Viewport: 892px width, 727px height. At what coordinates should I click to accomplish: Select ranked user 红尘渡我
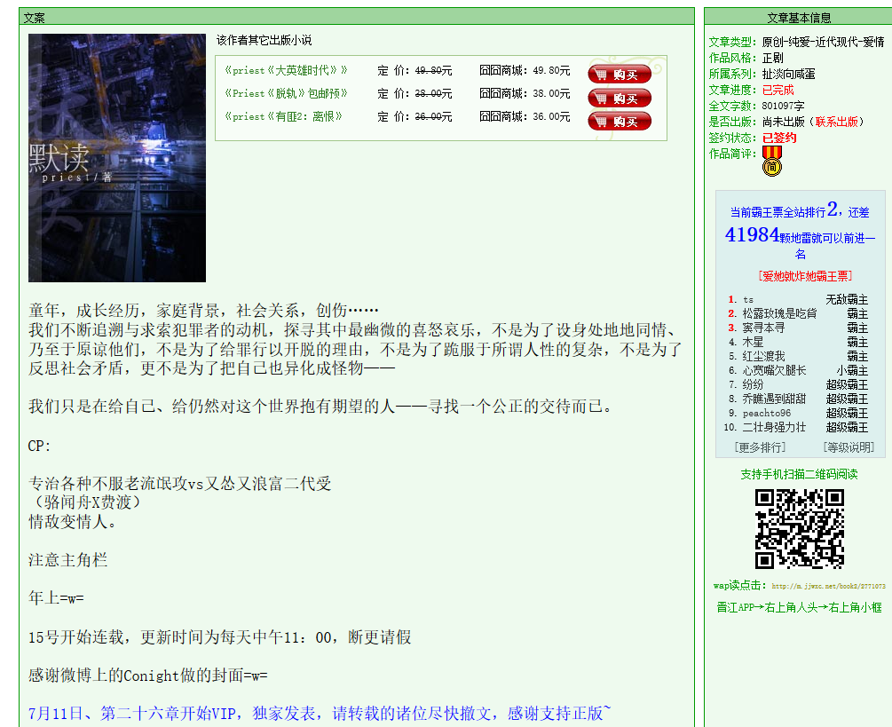point(763,356)
